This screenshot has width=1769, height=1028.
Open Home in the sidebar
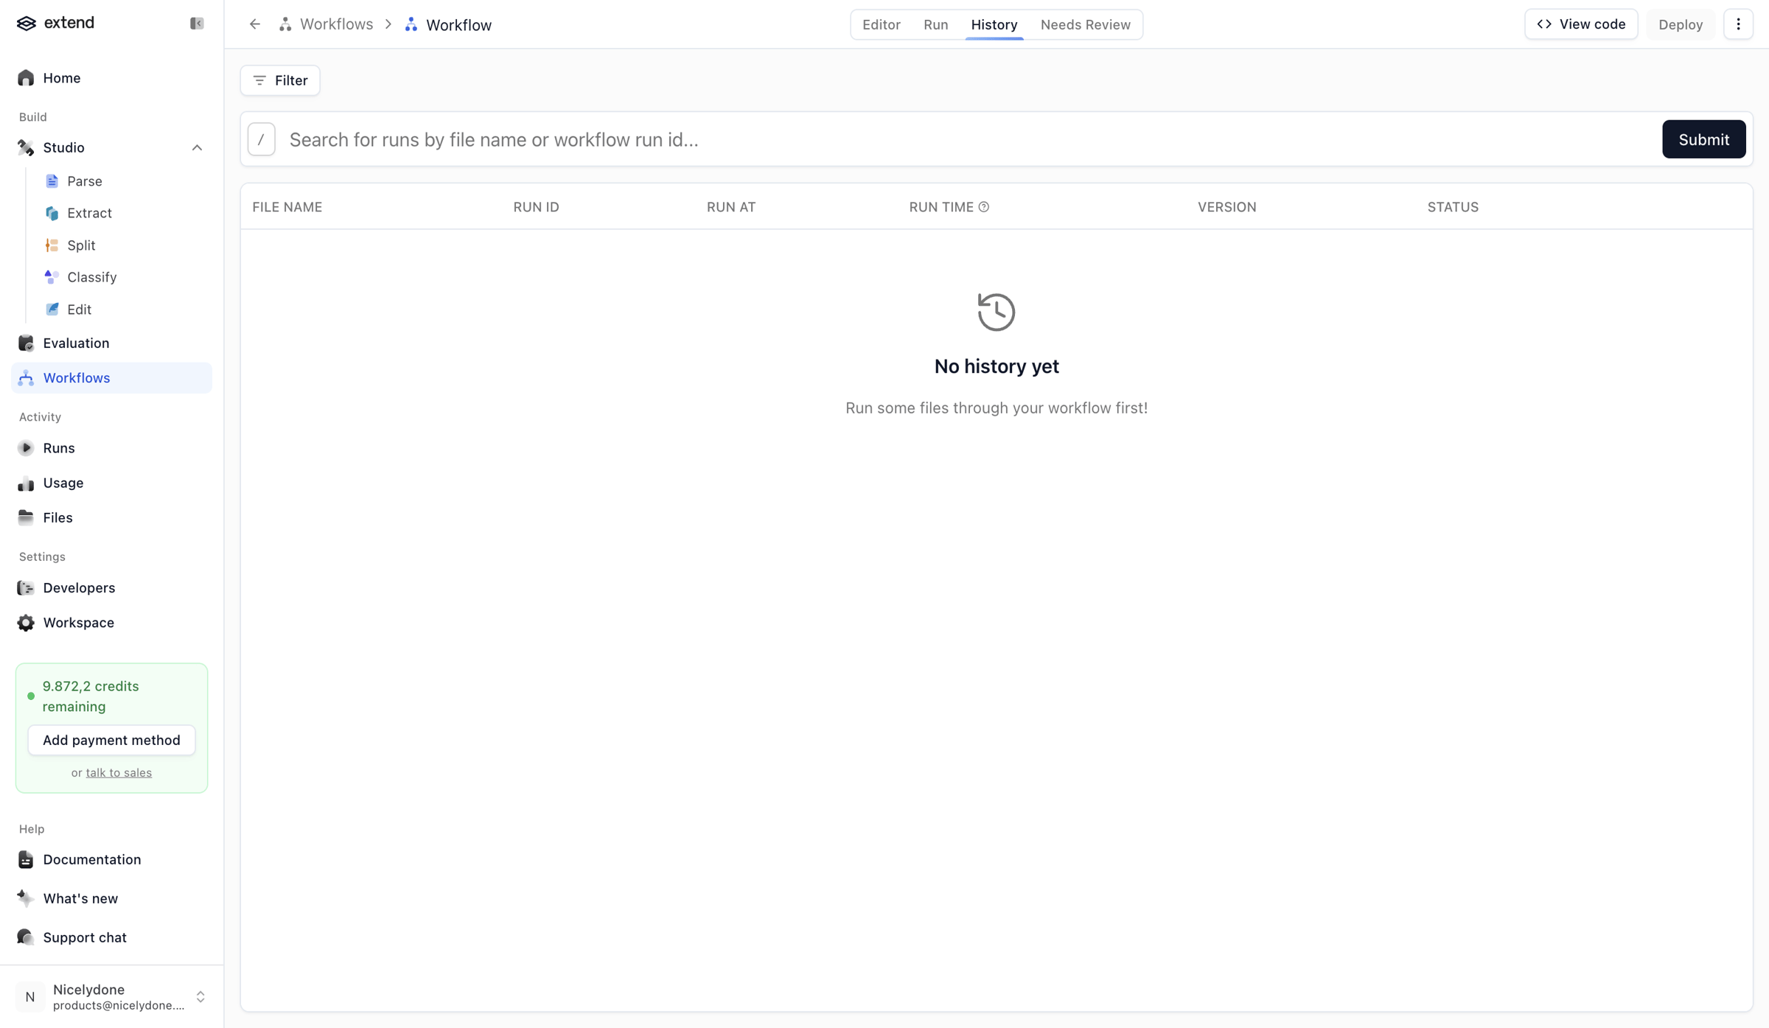[x=111, y=78]
